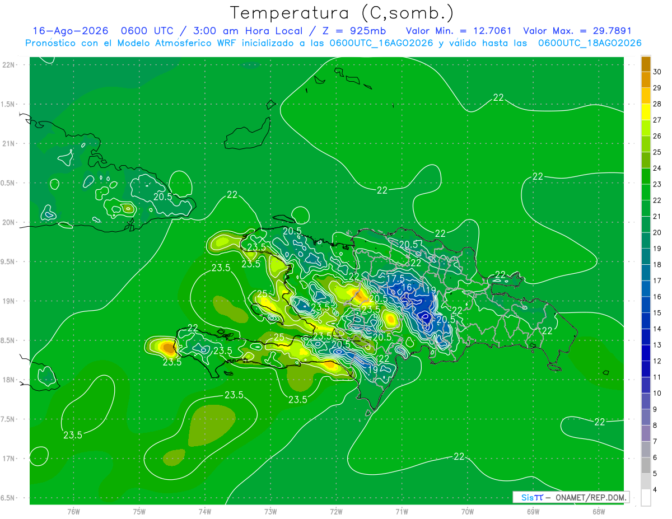Click legend swatch between 8 and 9
The image size is (672, 519).
click(x=646, y=418)
